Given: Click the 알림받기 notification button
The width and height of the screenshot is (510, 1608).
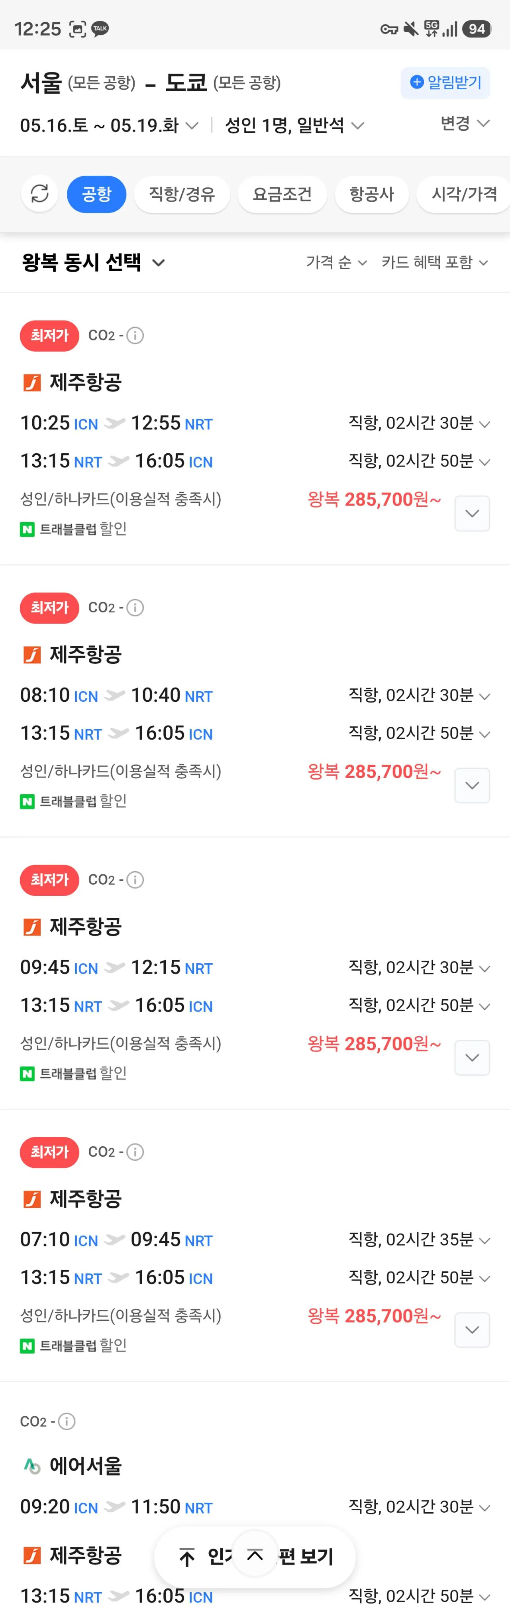Looking at the screenshot, I should coord(445,82).
